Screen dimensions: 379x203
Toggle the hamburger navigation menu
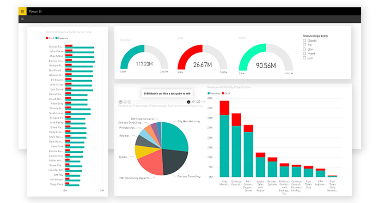(x=22, y=18)
